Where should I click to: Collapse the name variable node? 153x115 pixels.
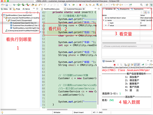pyautogui.click(x=104, y=20)
